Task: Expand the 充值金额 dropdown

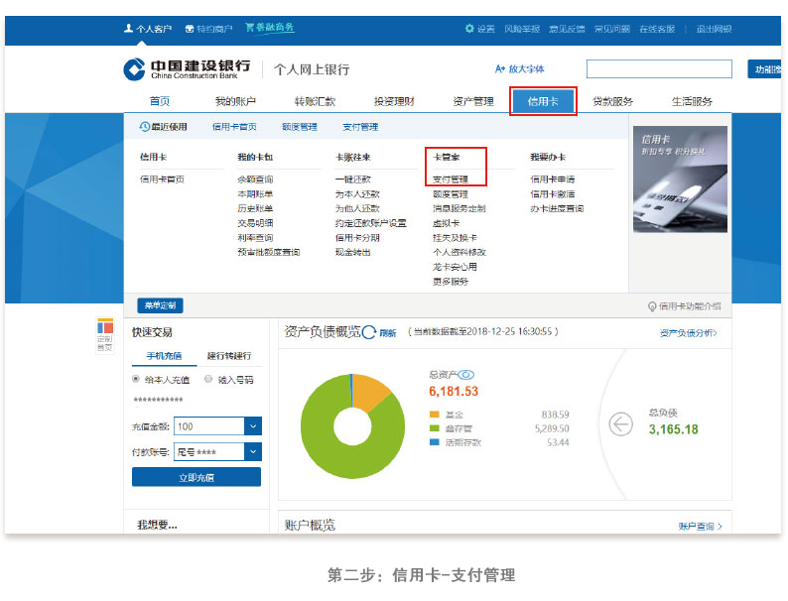Action: 253,425
